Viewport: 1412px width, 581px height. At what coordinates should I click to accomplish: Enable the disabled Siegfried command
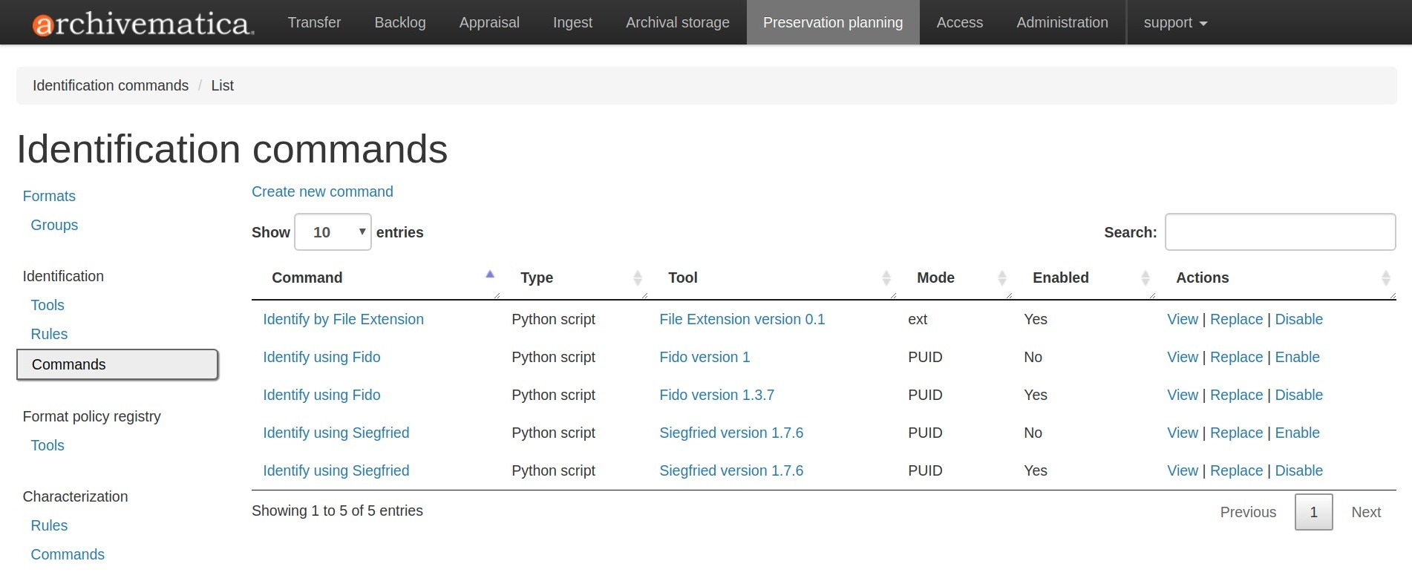pos(1297,433)
